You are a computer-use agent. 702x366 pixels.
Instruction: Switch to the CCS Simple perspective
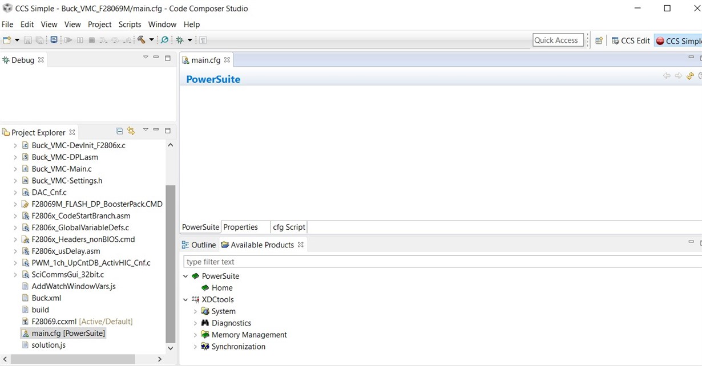679,40
